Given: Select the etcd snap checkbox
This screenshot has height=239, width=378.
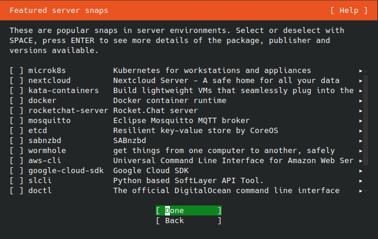Looking at the screenshot, I should [x=17, y=131].
